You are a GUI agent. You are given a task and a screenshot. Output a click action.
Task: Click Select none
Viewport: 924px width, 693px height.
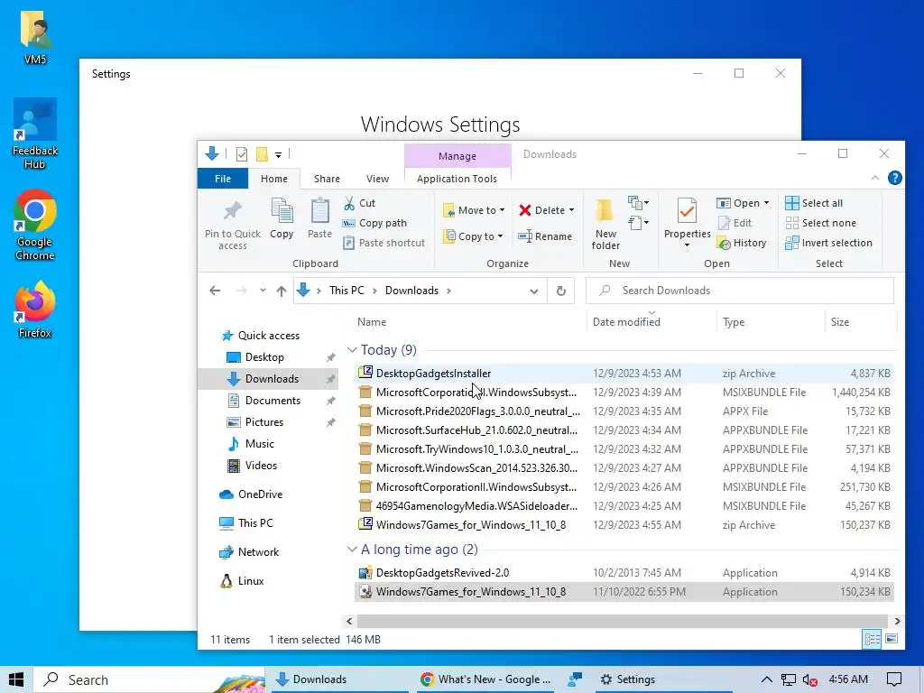click(821, 223)
